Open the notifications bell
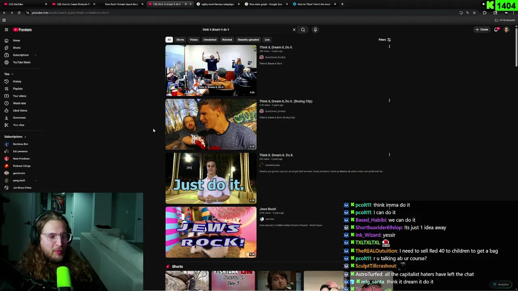The width and height of the screenshot is (518, 291). (496, 30)
